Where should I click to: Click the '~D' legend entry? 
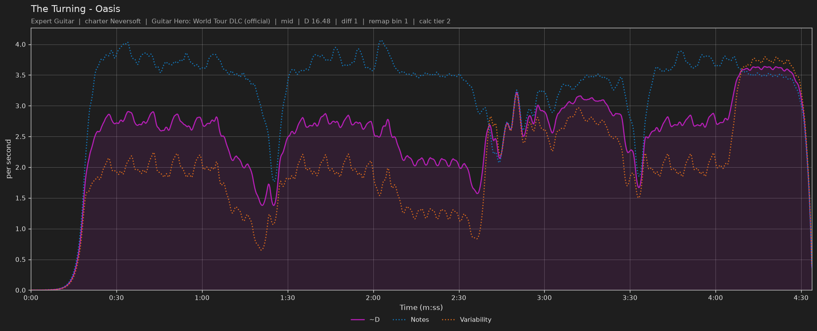click(x=365, y=319)
